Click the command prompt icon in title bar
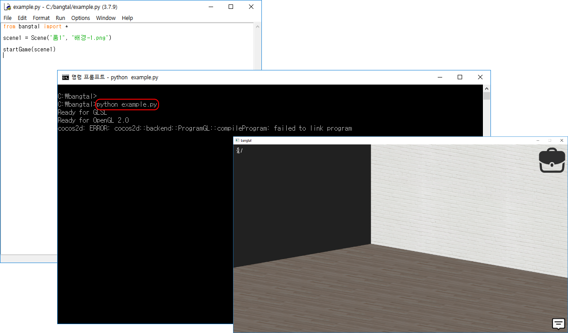 66,77
